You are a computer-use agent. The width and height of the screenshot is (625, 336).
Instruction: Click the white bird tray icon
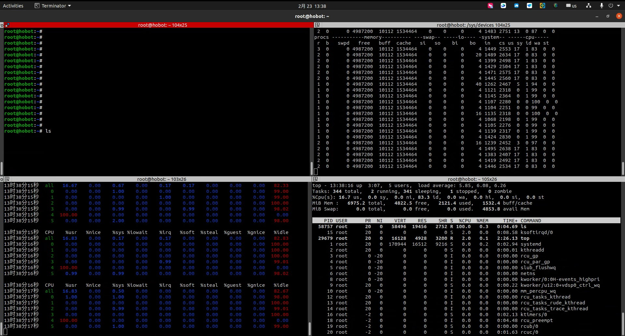tap(503, 6)
